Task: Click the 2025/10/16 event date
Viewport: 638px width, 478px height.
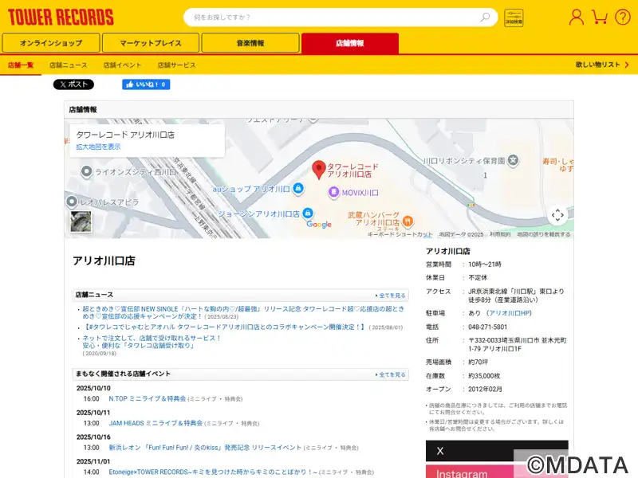Action: tap(93, 437)
